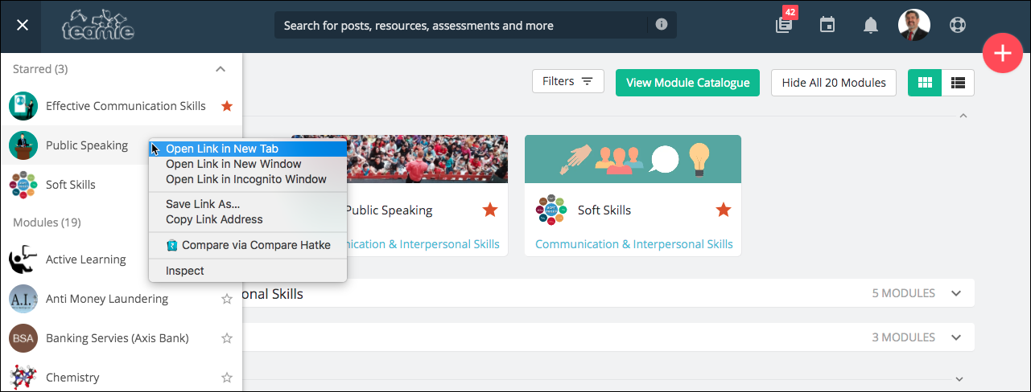This screenshot has width=1031, height=392.
Task: Open the calendar icon in header
Action: tap(827, 25)
